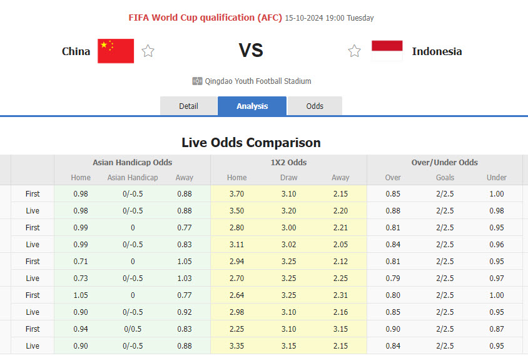Viewport: 528px width, 358px height.
Task: Click the 2.25 home 1X2 odds
Action: click(x=236, y=329)
